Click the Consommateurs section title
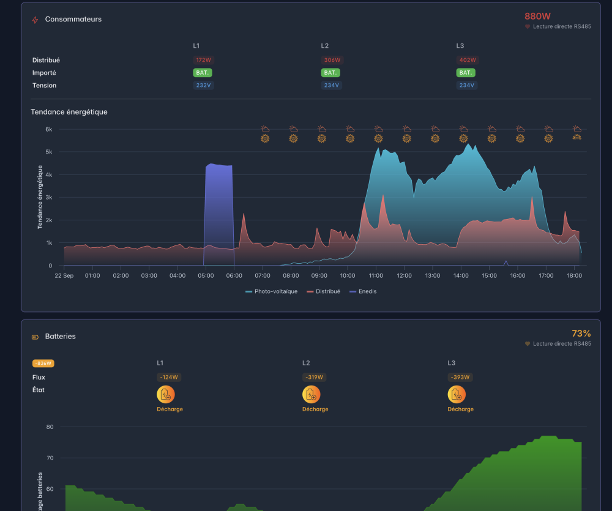 (73, 19)
